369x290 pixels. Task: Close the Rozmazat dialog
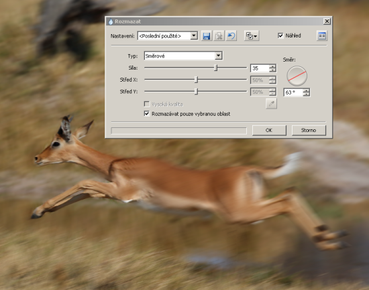pyautogui.click(x=327, y=21)
